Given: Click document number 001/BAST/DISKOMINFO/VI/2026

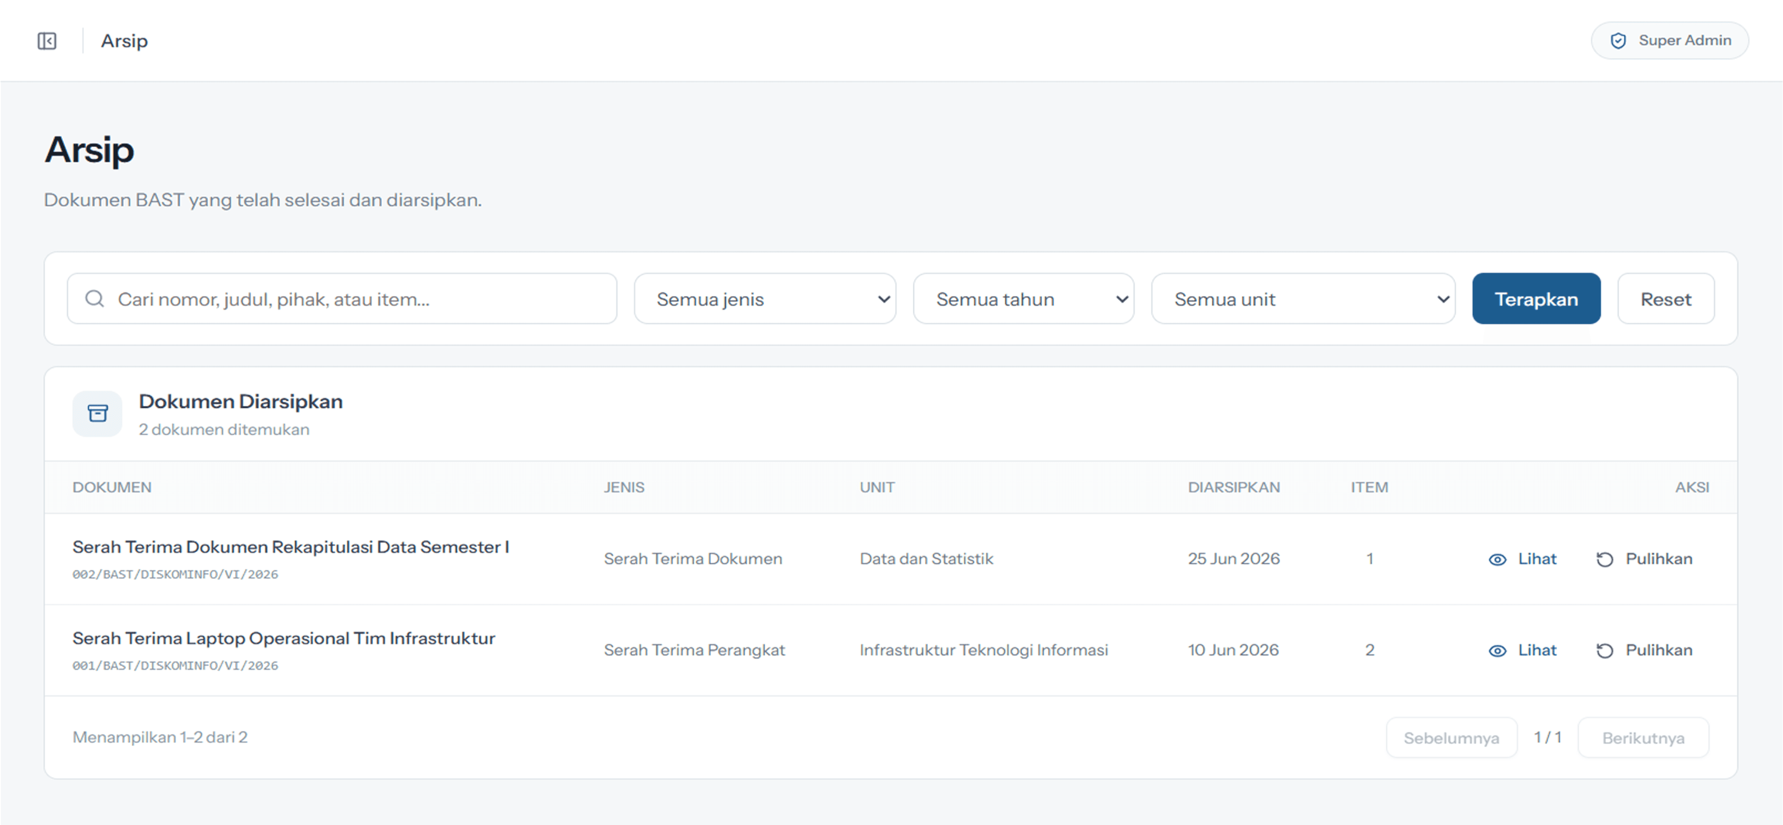Looking at the screenshot, I should 175,666.
